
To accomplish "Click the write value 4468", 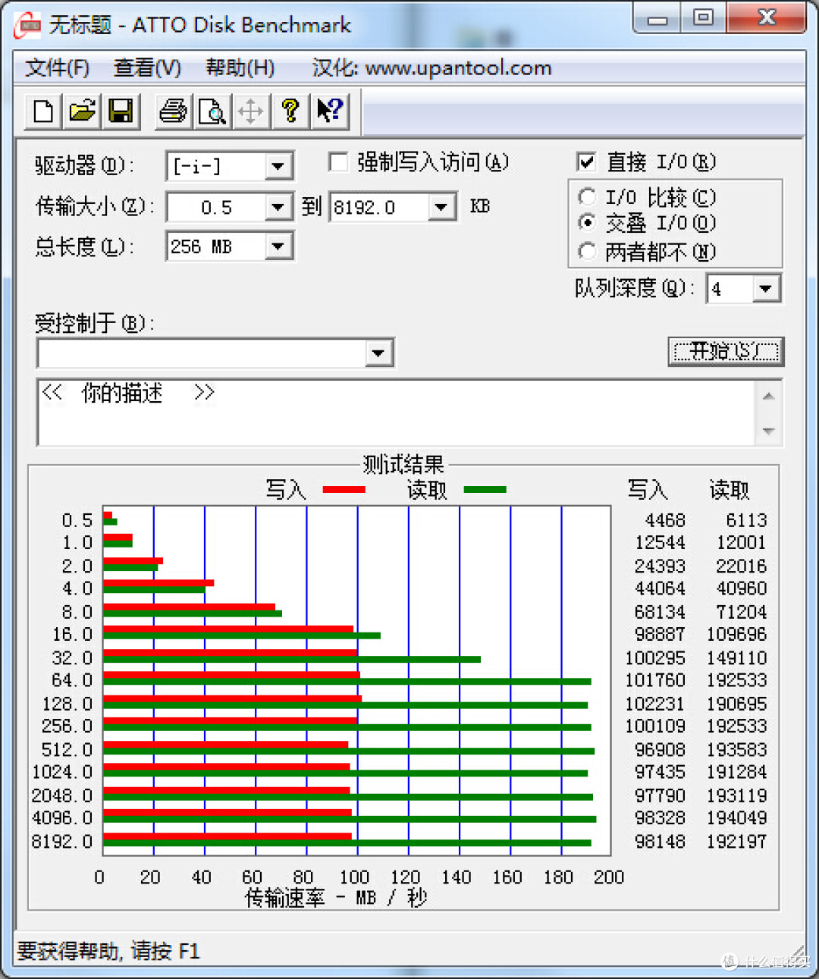I will point(665,520).
